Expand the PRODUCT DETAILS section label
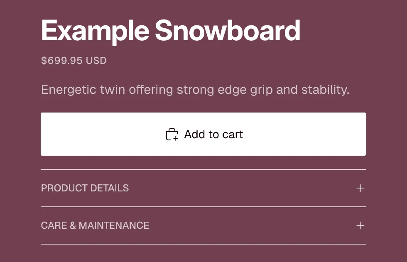407x262 pixels. [85, 188]
